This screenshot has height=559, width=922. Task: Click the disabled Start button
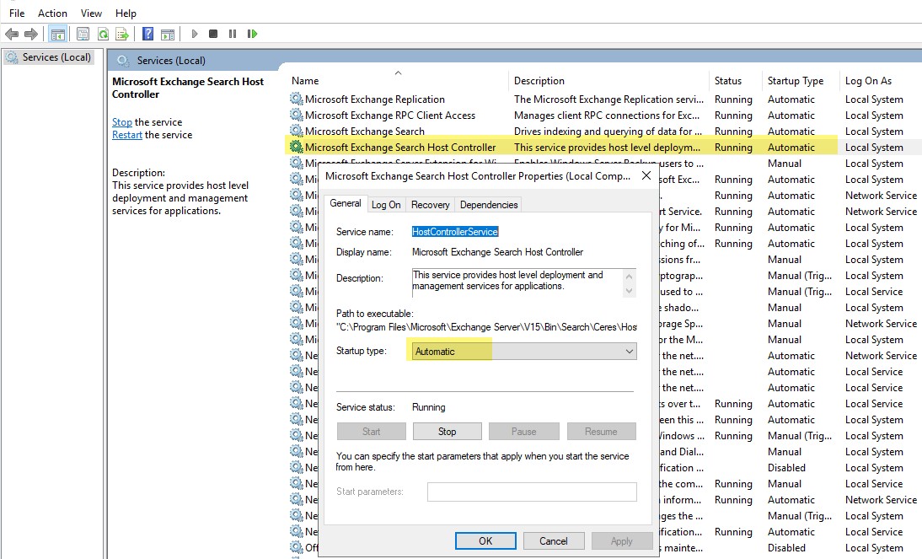click(371, 432)
